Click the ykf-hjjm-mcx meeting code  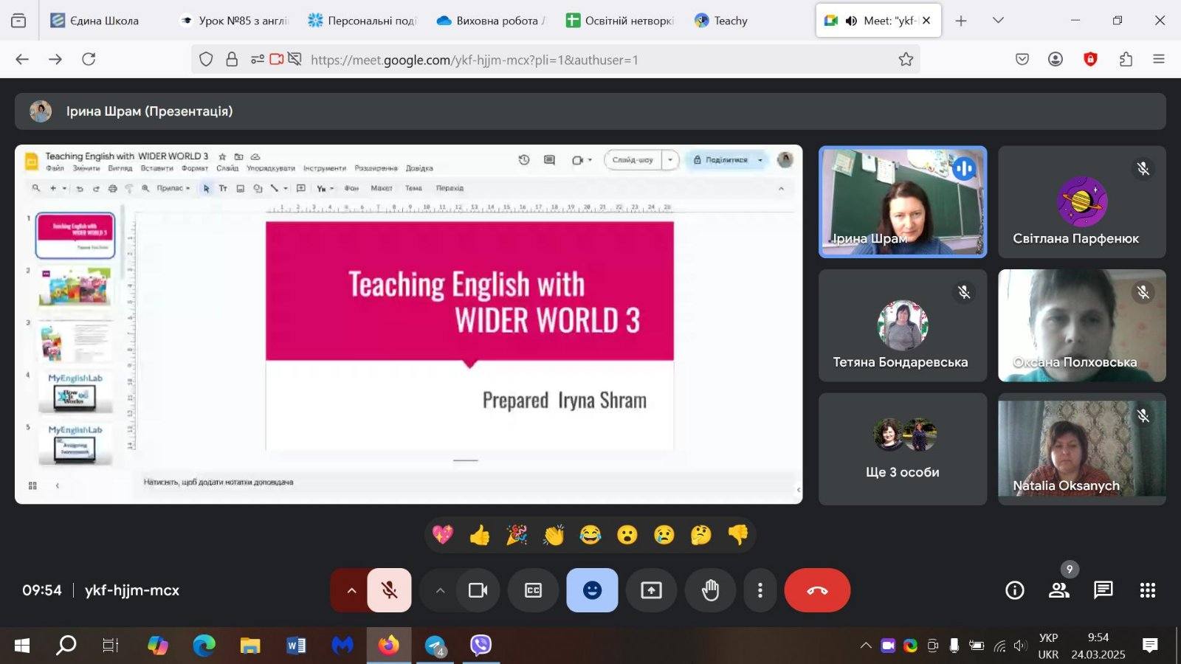[x=132, y=590]
